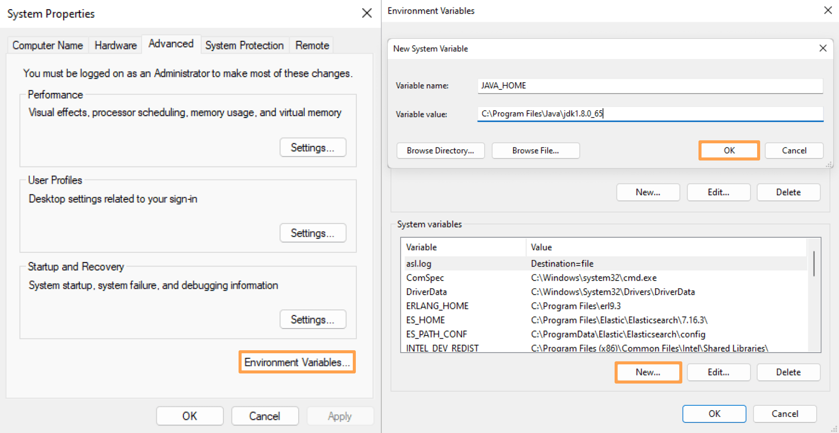Open the Hardware tab
This screenshot has height=433, width=839.
(116, 45)
